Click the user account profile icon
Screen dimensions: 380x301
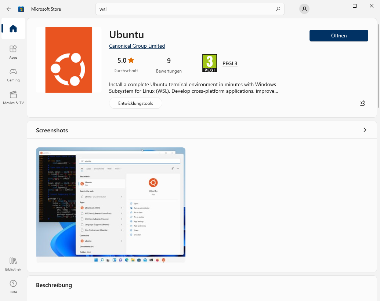tap(304, 9)
